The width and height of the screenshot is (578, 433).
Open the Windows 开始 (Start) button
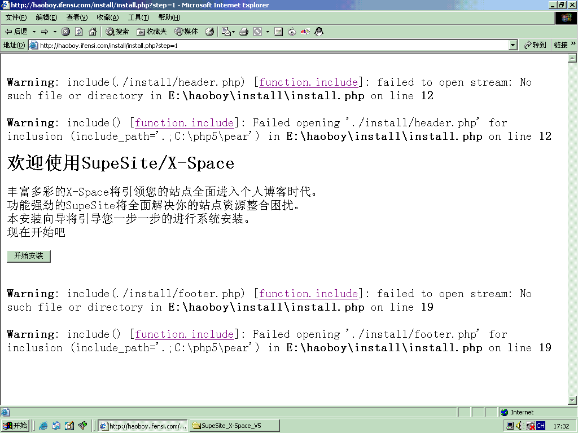[15, 426]
